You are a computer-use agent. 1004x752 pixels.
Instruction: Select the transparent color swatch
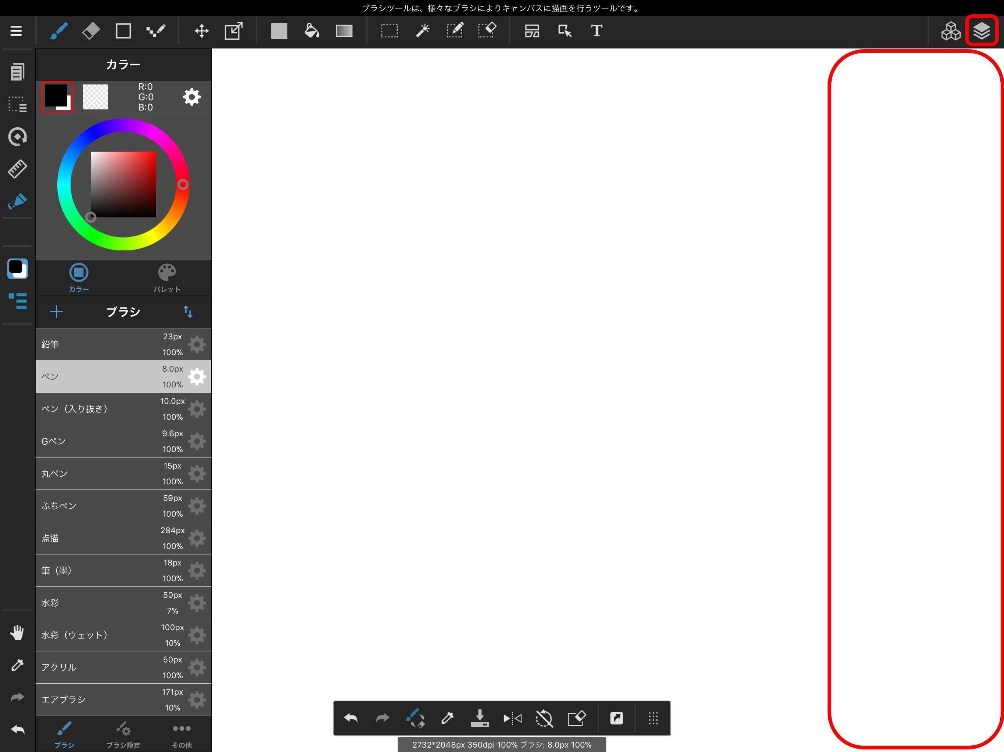pyautogui.click(x=95, y=97)
